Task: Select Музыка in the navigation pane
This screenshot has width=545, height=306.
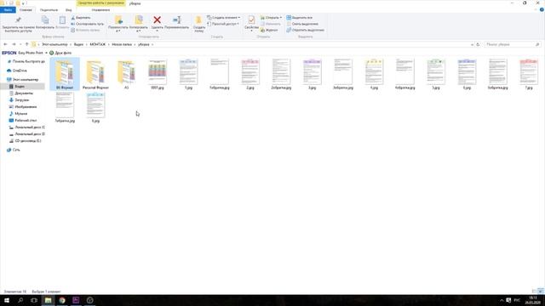Action: (x=20, y=113)
